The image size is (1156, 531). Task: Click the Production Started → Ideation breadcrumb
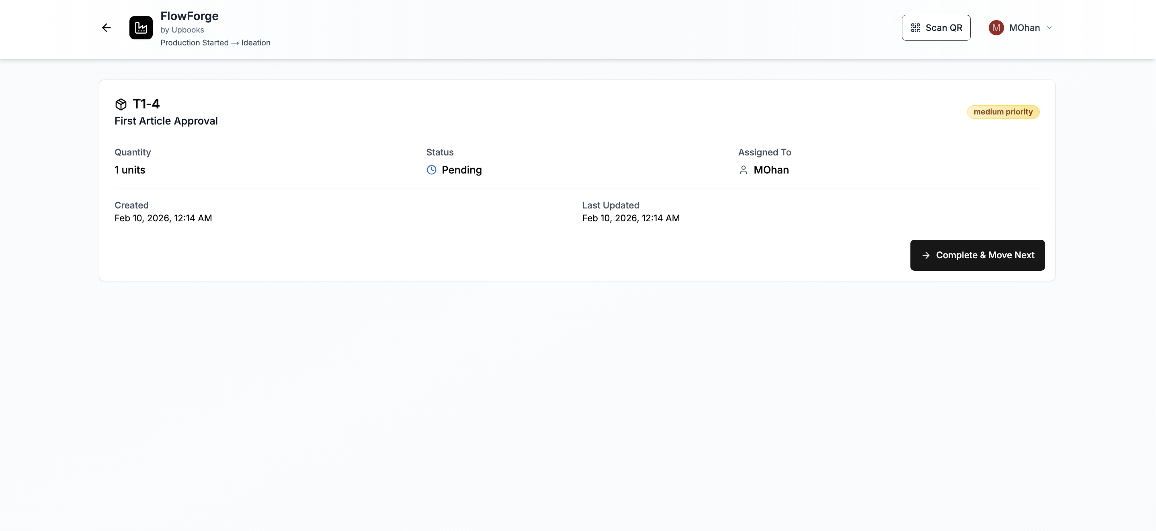tap(215, 43)
